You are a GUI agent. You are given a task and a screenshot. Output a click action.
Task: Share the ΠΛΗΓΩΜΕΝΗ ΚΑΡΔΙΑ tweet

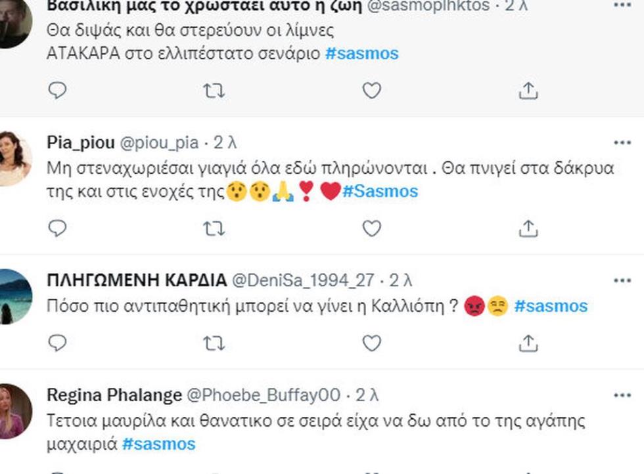pyautogui.click(x=528, y=342)
